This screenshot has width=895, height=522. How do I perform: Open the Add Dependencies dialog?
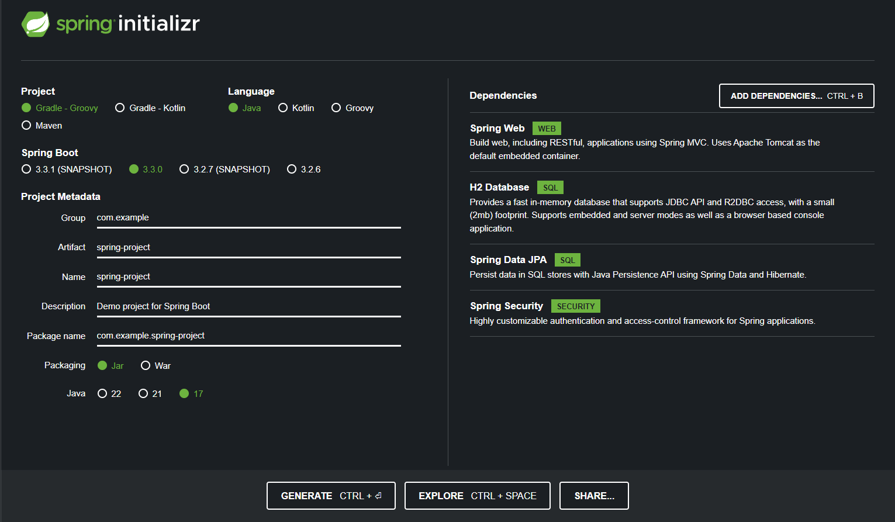point(796,96)
